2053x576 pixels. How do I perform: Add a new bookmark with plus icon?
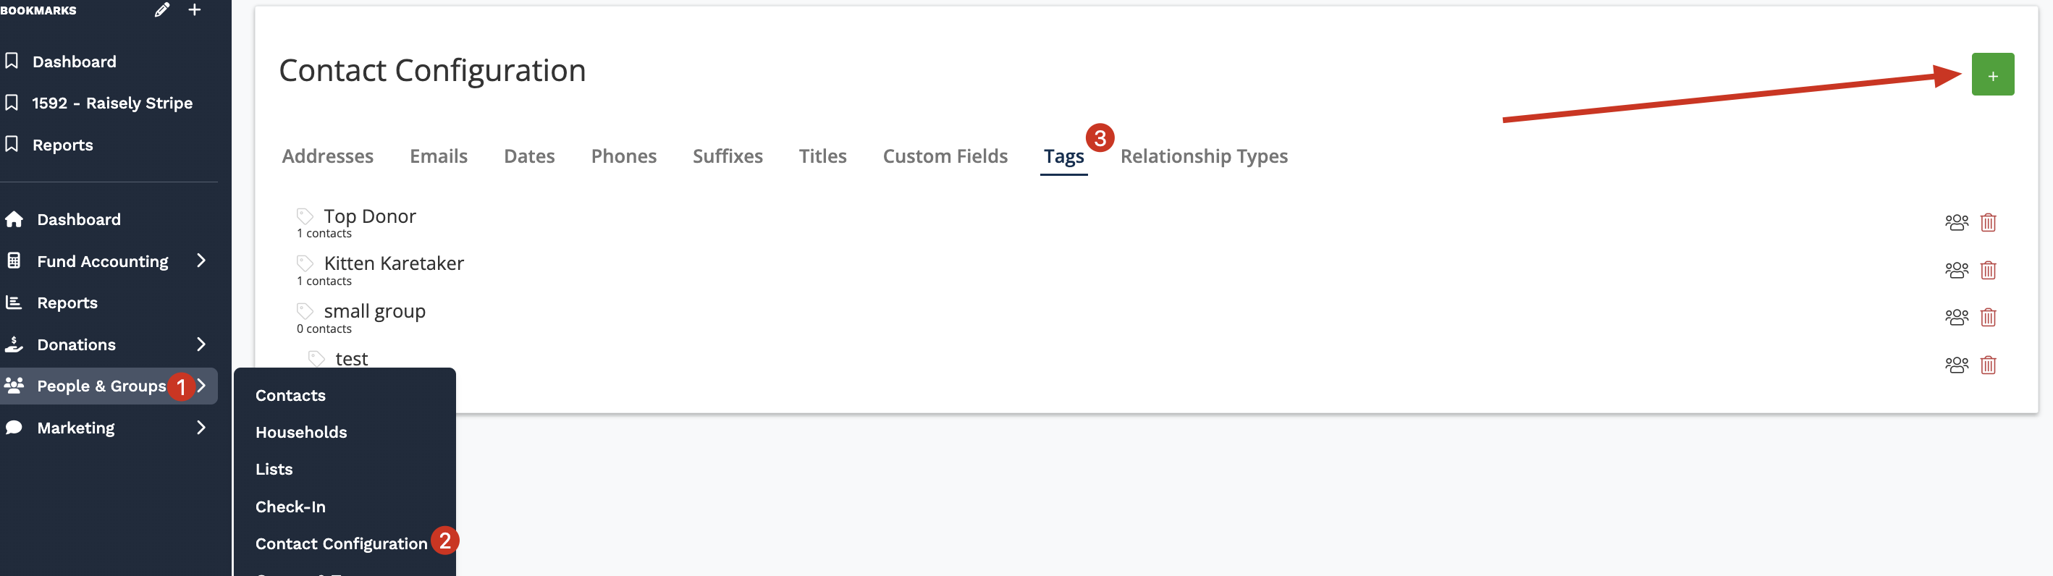(195, 10)
